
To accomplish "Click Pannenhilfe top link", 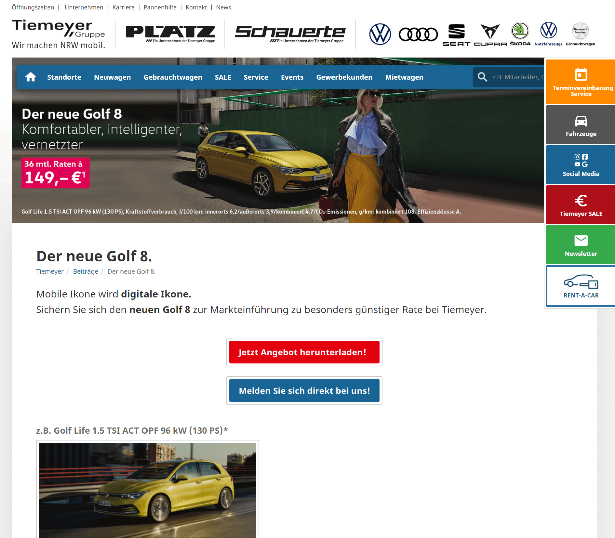I will (160, 7).
